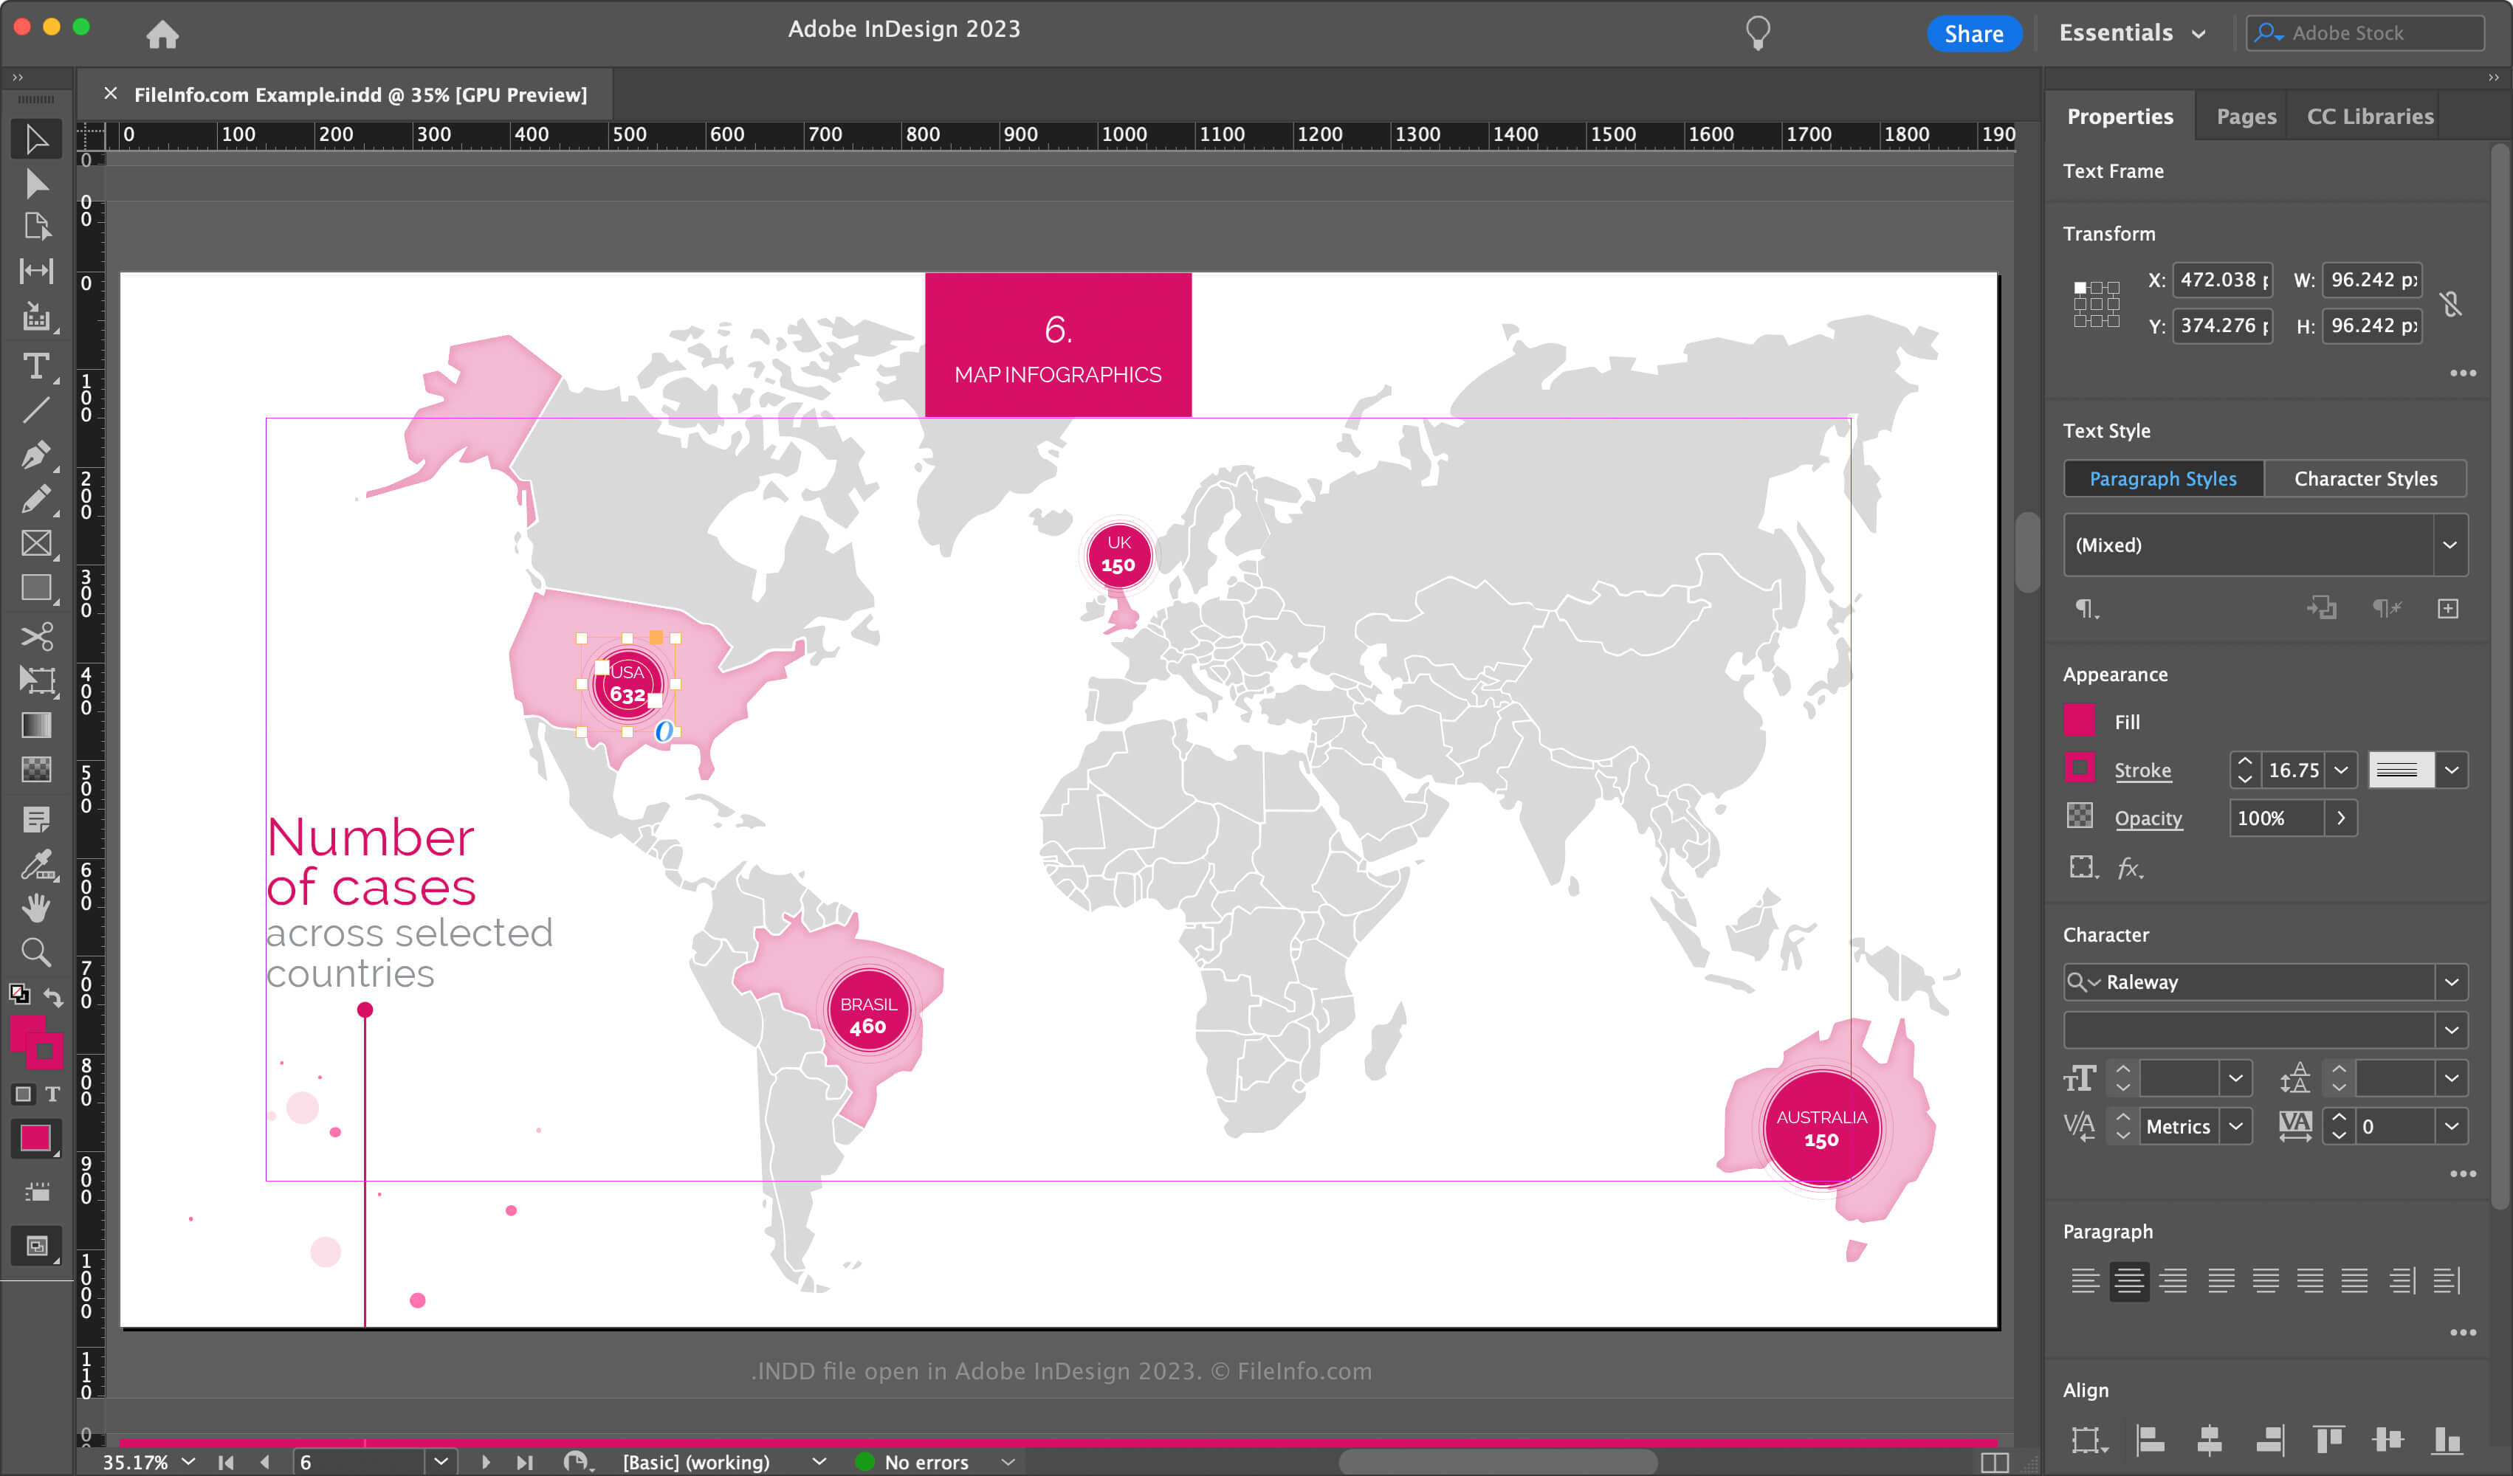Pick the Eyedropper tool
Screen dimensions: 2513x1476
coord(36,865)
